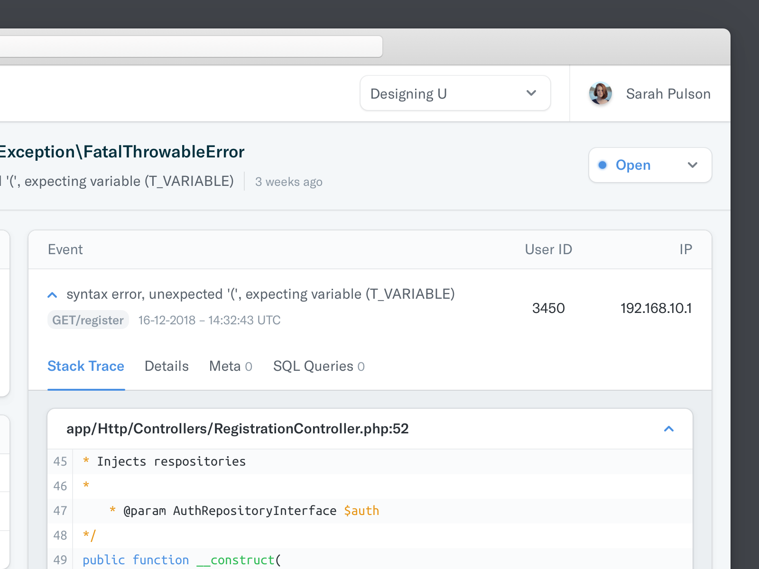Click the blue collapse chevron beside syntax error

point(52,294)
